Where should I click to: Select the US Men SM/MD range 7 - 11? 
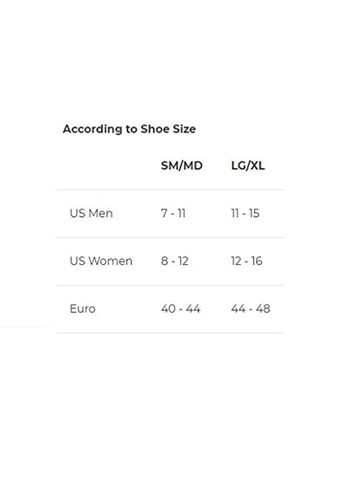point(173,213)
